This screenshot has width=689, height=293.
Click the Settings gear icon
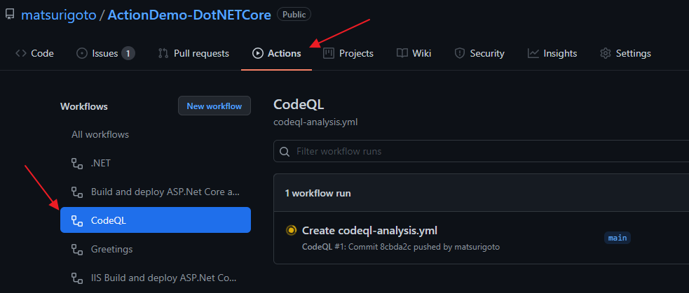(x=606, y=54)
